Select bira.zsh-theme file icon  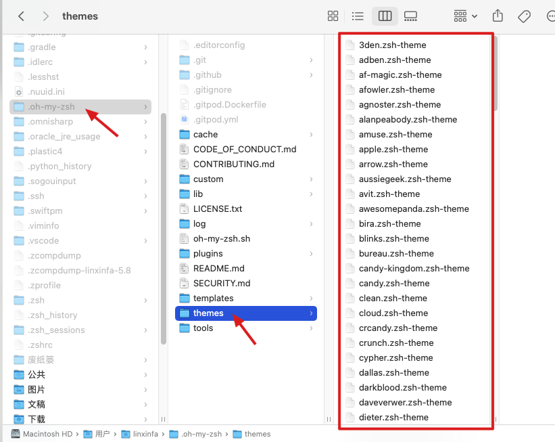350,223
